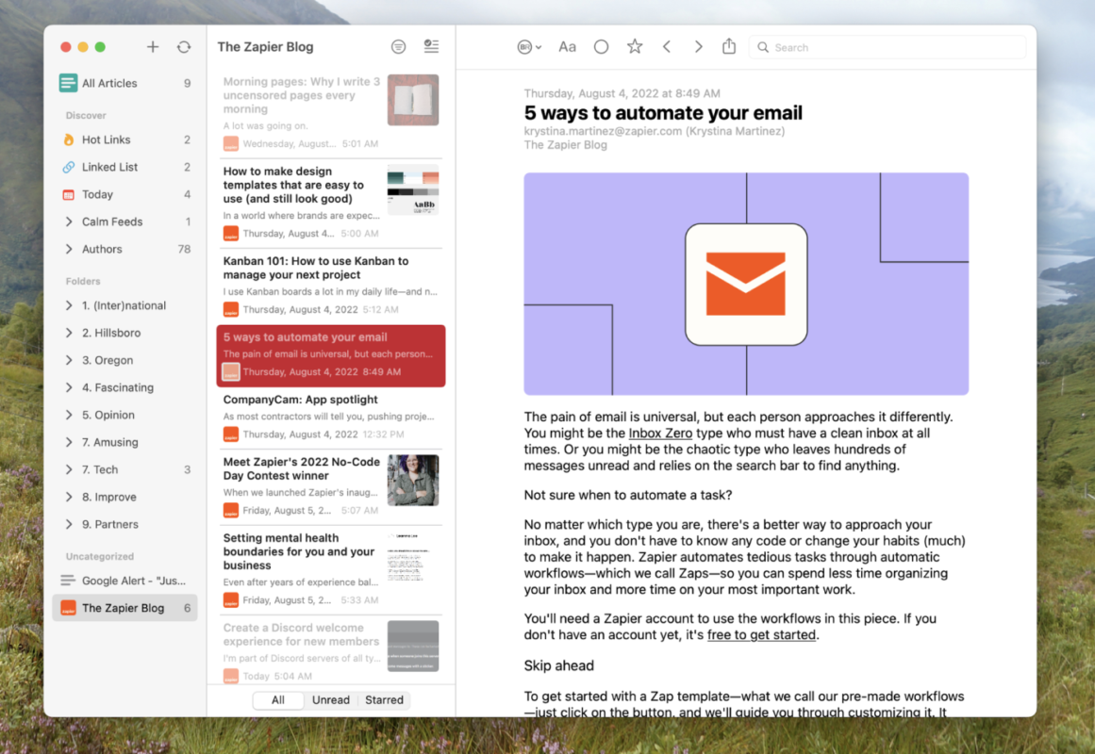This screenshot has height=754, width=1095.
Task: Open the article list filter icon
Action: click(398, 47)
